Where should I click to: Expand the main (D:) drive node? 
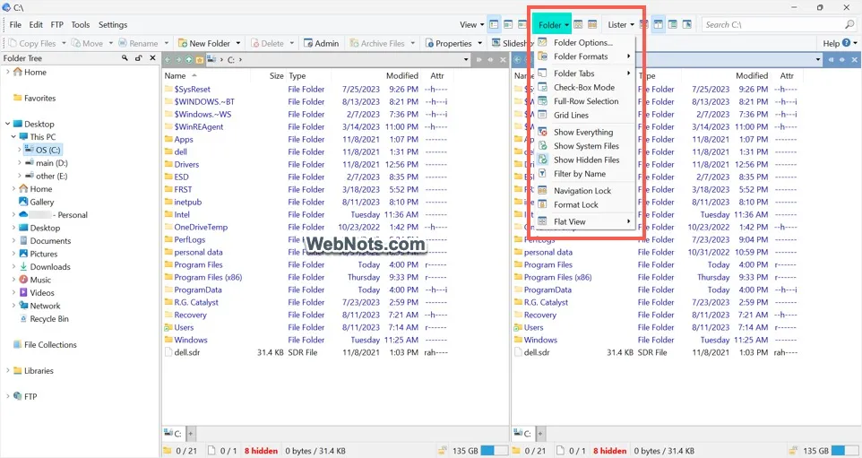[x=20, y=163]
